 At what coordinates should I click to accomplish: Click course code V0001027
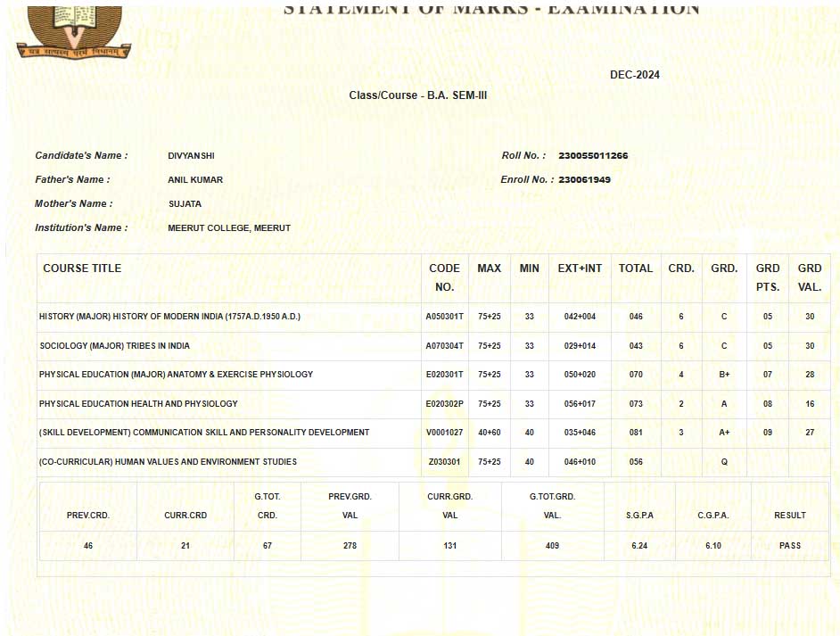click(x=445, y=433)
